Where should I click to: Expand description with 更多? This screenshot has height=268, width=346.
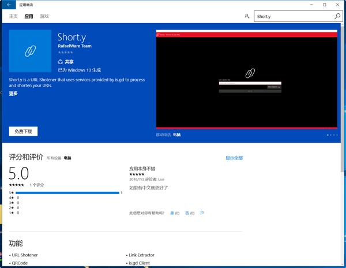point(13,94)
